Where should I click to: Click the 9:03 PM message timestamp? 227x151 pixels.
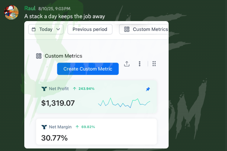pos(54,8)
